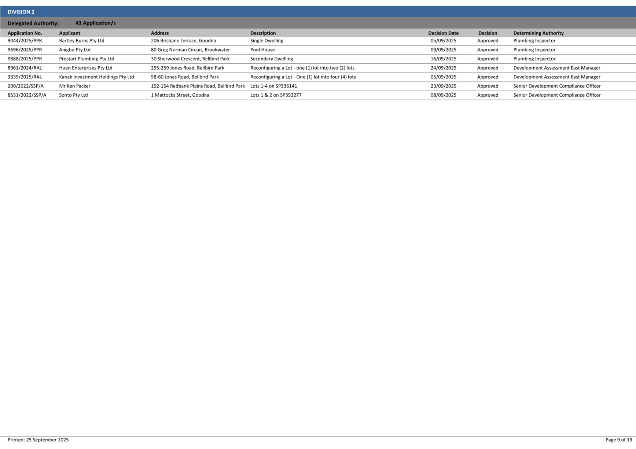
Task: Click decision date in Bartley Burns row
Action: pos(443,41)
